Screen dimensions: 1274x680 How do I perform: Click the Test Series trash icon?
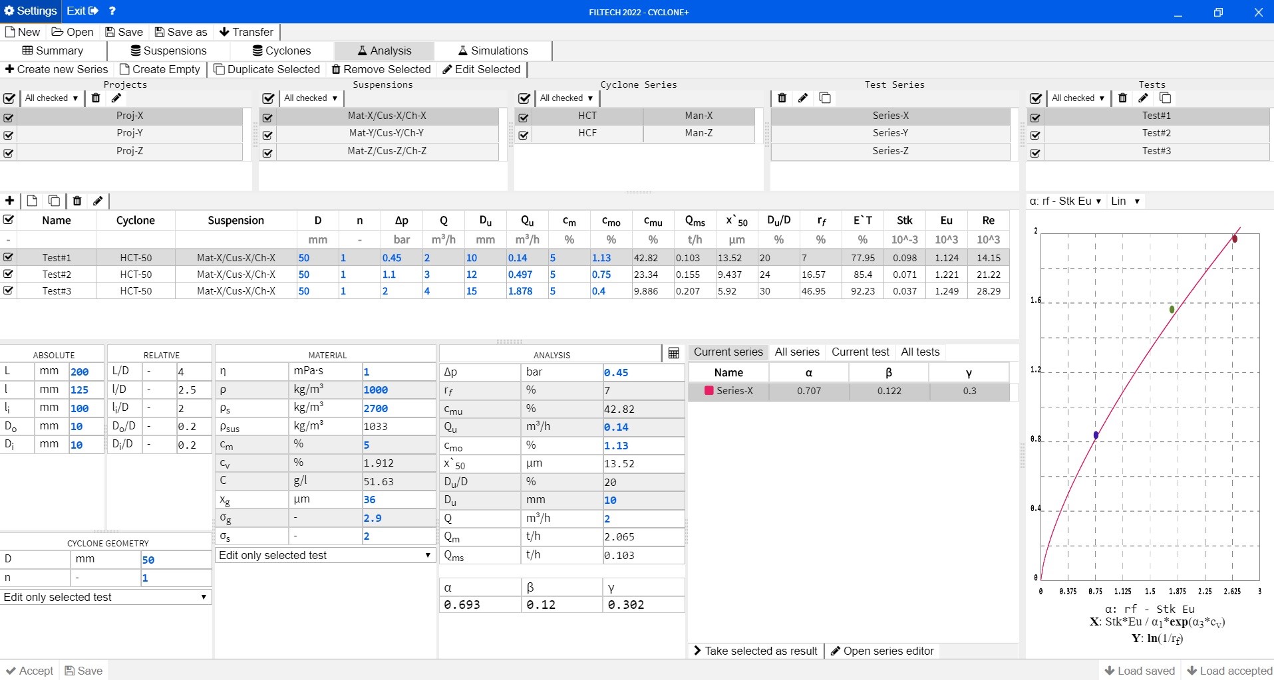(x=782, y=98)
